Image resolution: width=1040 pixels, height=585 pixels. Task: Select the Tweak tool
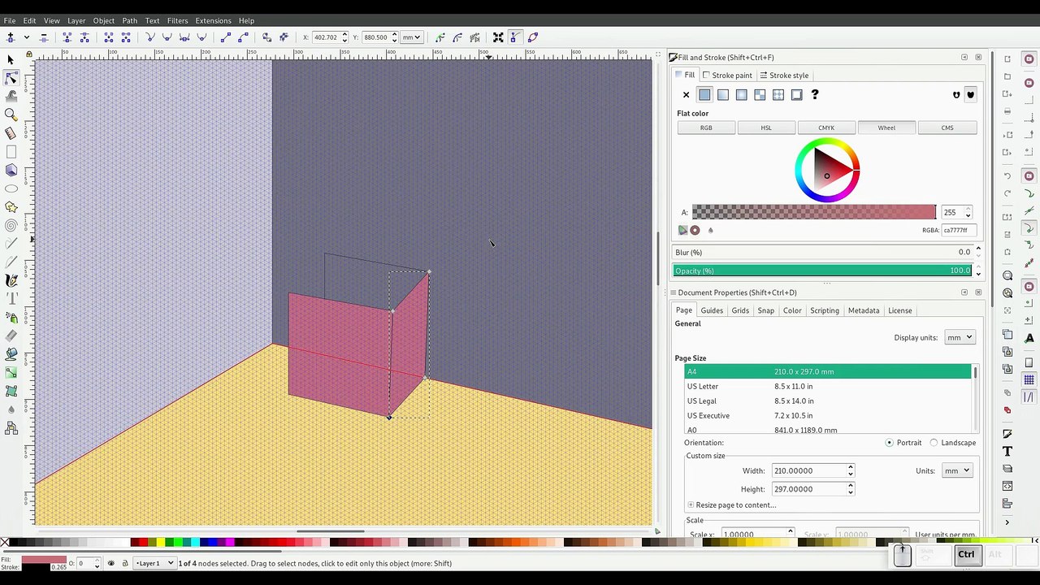[11, 96]
